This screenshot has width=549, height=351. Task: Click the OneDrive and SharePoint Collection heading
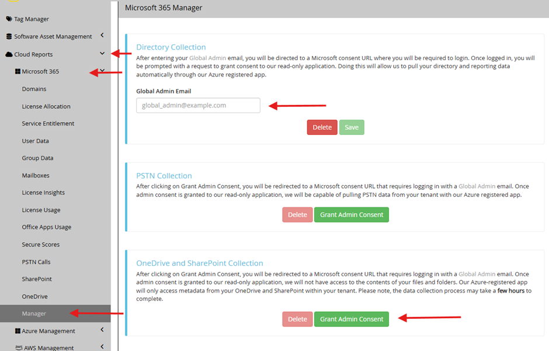200,263
